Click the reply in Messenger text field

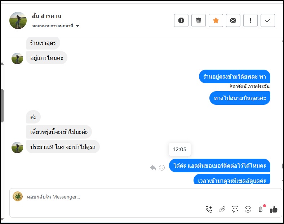[x=108, y=197]
